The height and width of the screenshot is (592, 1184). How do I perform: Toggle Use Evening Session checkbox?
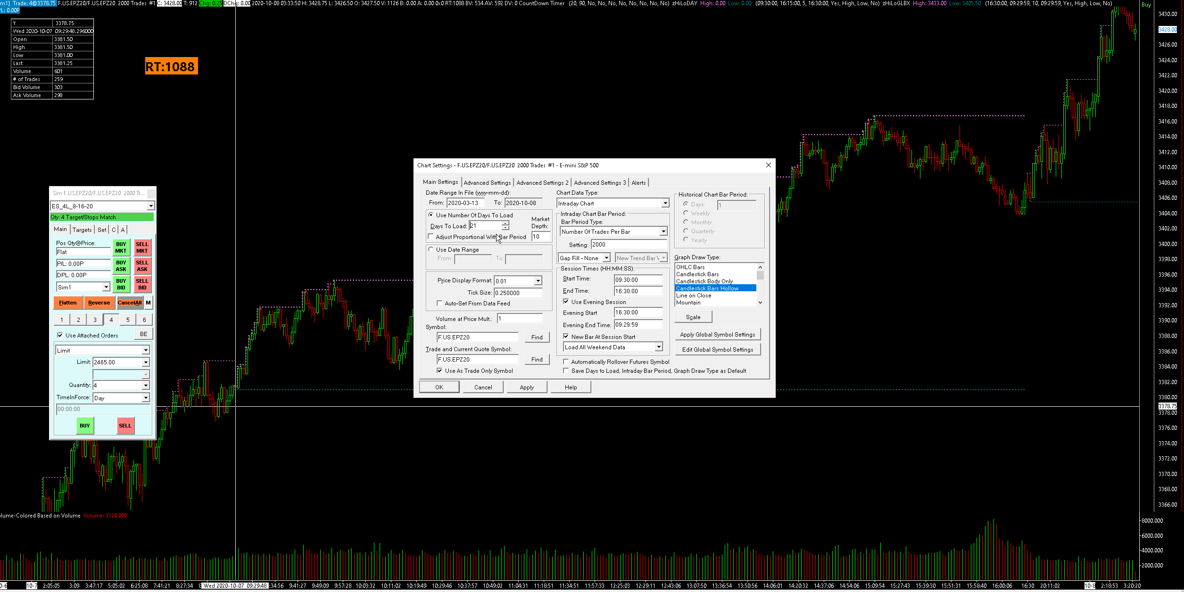pos(566,302)
